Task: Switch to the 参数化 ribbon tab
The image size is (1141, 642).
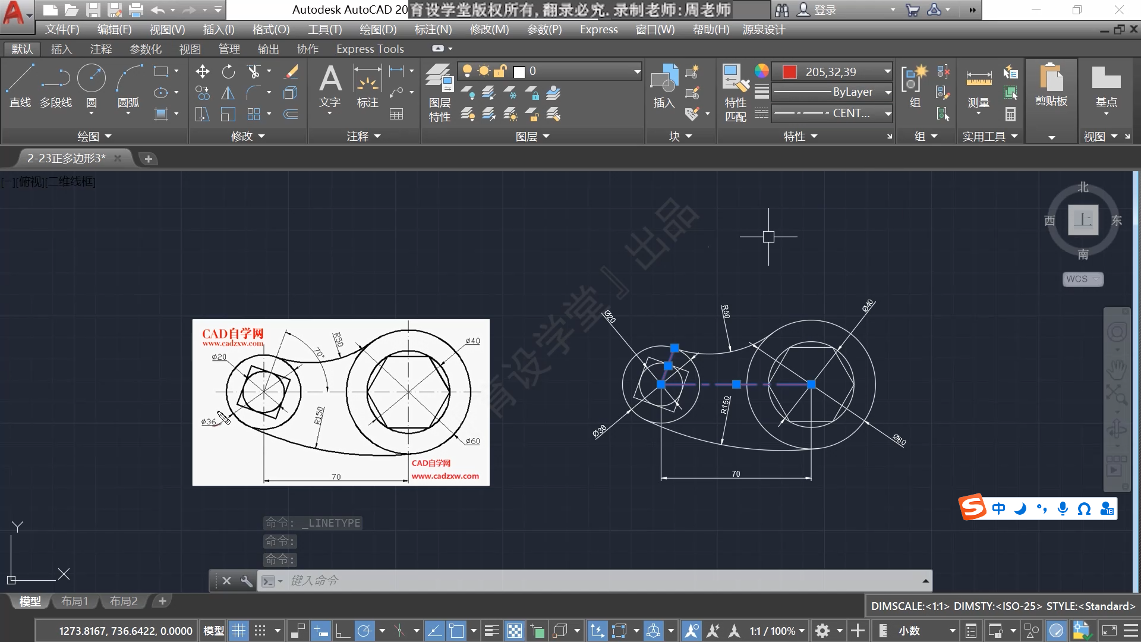Action: [146, 49]
